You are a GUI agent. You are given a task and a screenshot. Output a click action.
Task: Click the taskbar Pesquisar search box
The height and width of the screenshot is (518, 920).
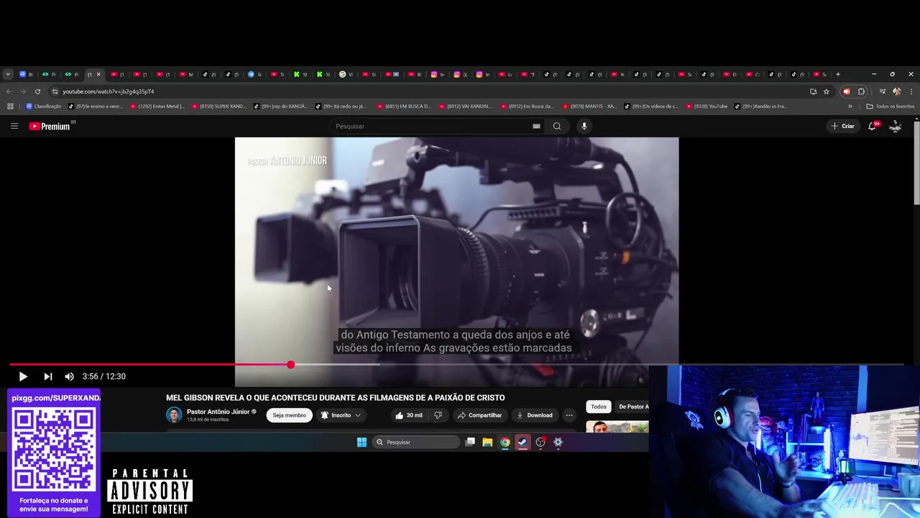[416, 442]
